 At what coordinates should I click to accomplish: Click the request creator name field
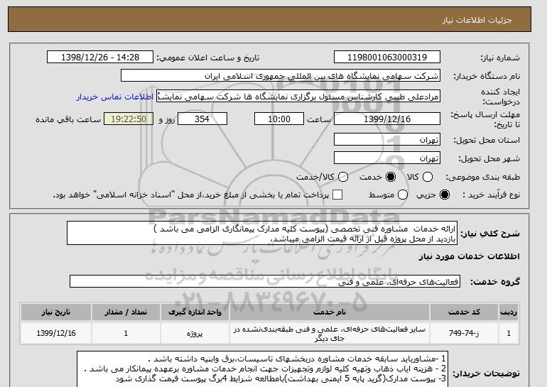coord(298,97)
